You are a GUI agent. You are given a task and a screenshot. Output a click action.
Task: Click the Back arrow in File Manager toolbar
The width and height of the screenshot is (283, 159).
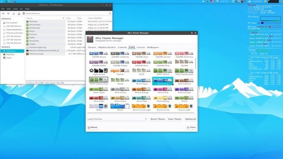tap(3, 14)
